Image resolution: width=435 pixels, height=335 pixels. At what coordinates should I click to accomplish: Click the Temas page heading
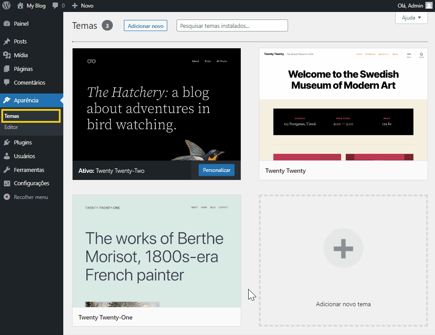(x=85, y=26)
